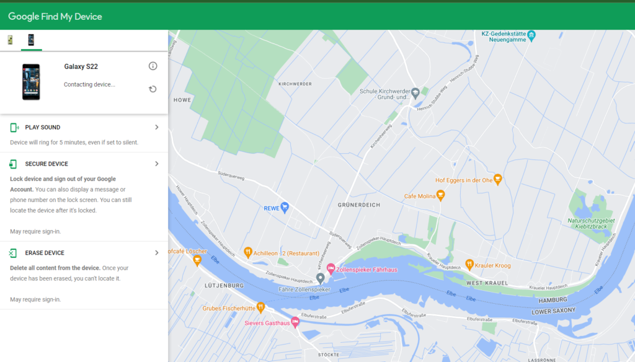Click the HAMBURG map label
The image size is (635, 362).
tap(553, 300)
